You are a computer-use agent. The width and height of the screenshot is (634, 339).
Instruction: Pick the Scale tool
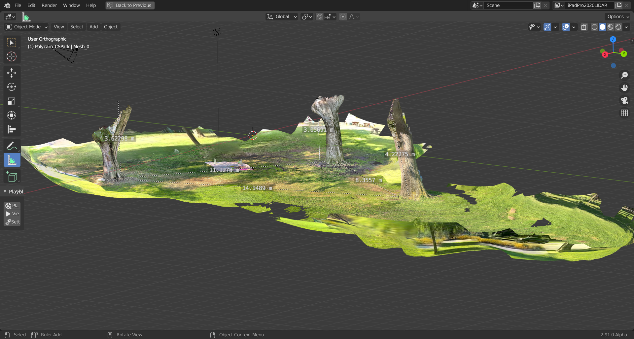tap(12, 101)
